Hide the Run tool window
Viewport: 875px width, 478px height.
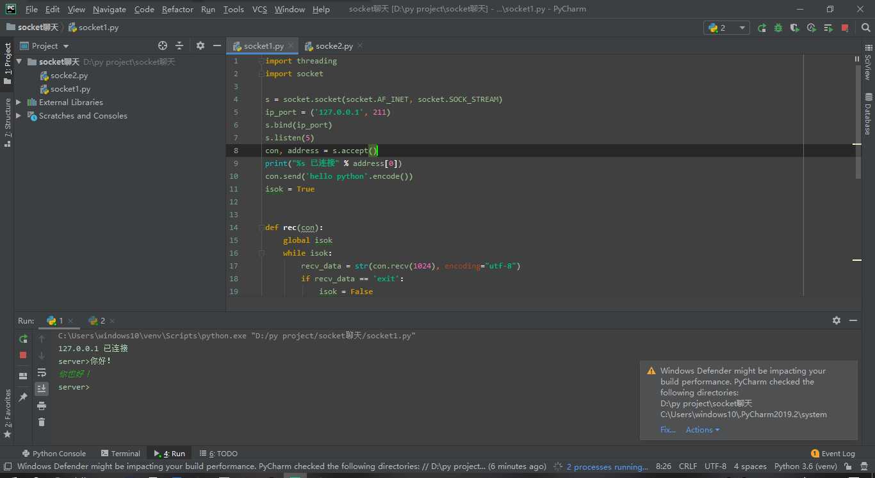853,320
